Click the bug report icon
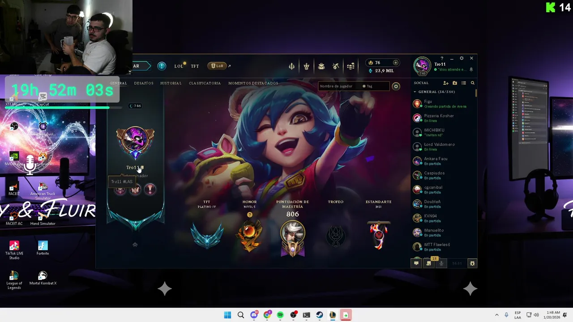 pos(472,263)
